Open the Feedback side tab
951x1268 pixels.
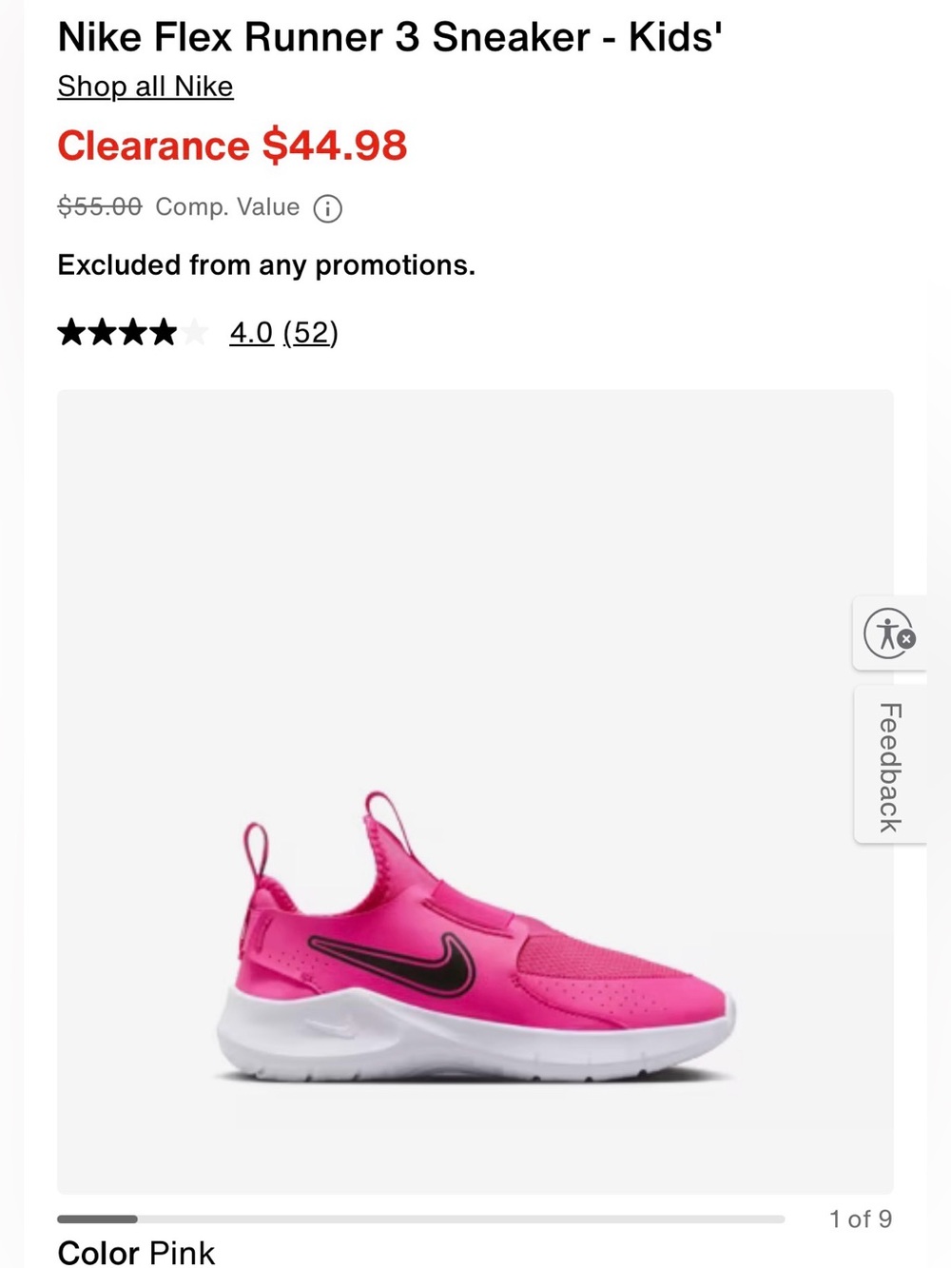coord(890,766)
